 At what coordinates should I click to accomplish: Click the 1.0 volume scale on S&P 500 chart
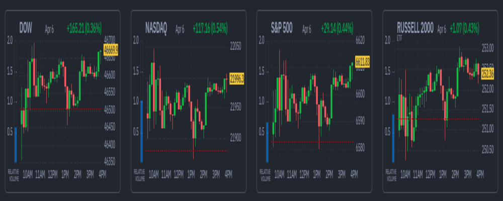point(262,102)
